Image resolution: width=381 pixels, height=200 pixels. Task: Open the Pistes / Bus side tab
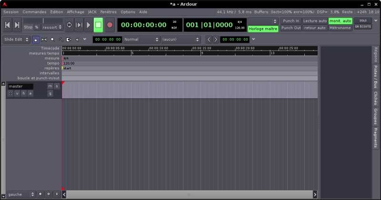point(376,76)
